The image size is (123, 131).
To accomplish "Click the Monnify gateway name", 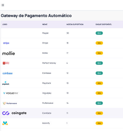I will [x=46, y=123].
